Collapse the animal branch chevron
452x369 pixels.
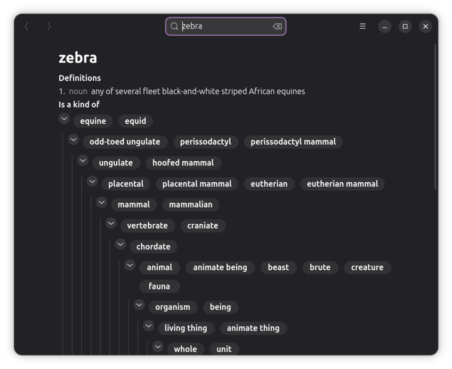tap(130, 265)
